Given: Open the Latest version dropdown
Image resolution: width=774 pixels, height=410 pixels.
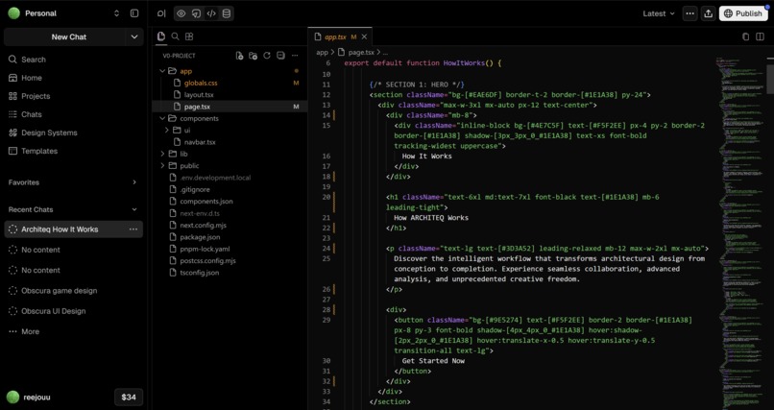Looking at the screenshot, I should 659,13.
